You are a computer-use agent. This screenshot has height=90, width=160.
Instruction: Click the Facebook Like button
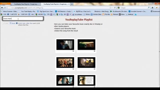point(5,23)
